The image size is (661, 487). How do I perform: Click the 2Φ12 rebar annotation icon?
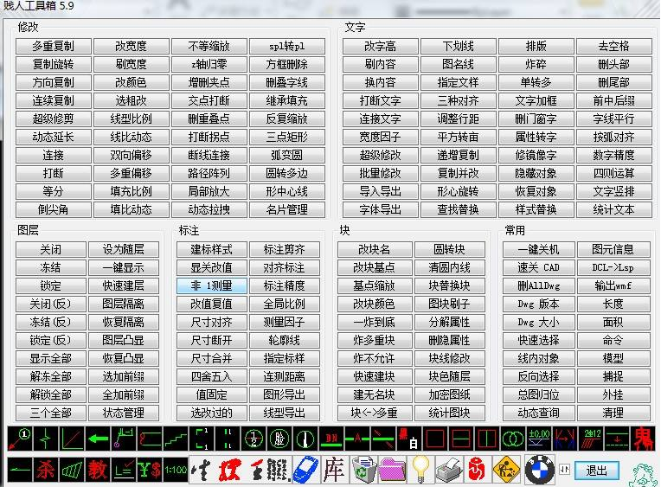pos(591,439)
